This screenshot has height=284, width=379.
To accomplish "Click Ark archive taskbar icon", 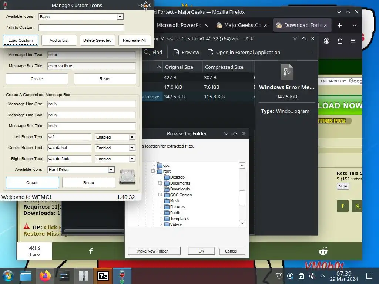I will tap(83, 276).
